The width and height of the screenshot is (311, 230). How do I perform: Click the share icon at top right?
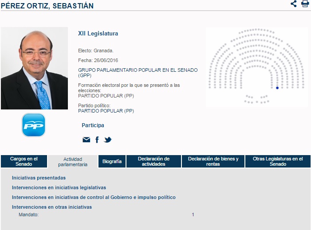[294, 4]
